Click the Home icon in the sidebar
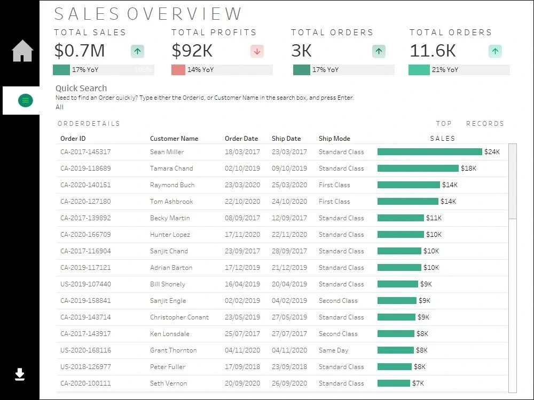The height and width of the screenshot is (400, 534). click(x=21, y=50)
